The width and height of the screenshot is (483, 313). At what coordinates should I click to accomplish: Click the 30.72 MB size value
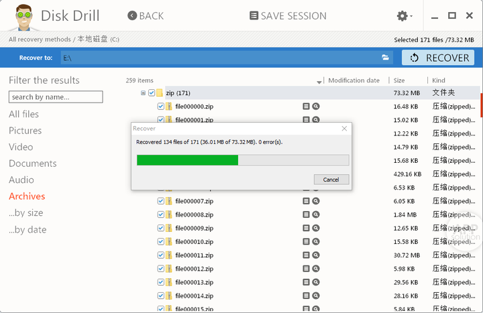(x=407, y=255)
